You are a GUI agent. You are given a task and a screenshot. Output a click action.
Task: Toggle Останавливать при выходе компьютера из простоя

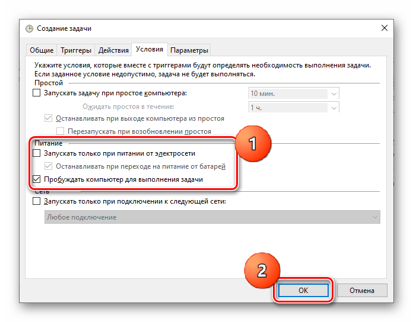pos(48,118)
